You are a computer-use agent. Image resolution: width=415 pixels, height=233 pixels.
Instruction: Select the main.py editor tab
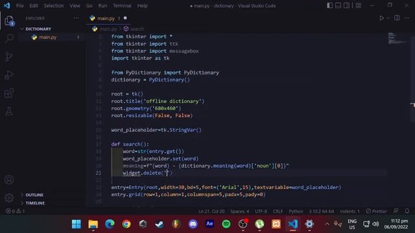pos(106,18)
